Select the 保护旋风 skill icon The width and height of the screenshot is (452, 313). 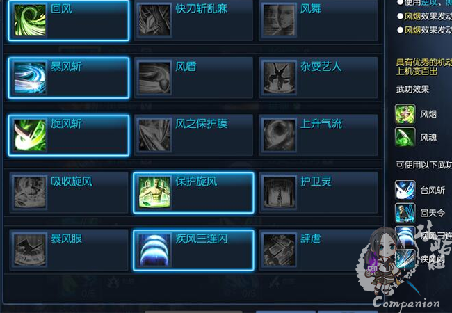pos(155,193)
